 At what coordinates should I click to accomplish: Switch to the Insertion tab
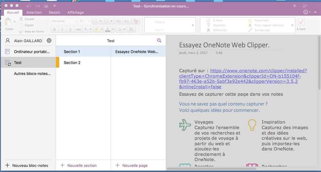(34, 13)
